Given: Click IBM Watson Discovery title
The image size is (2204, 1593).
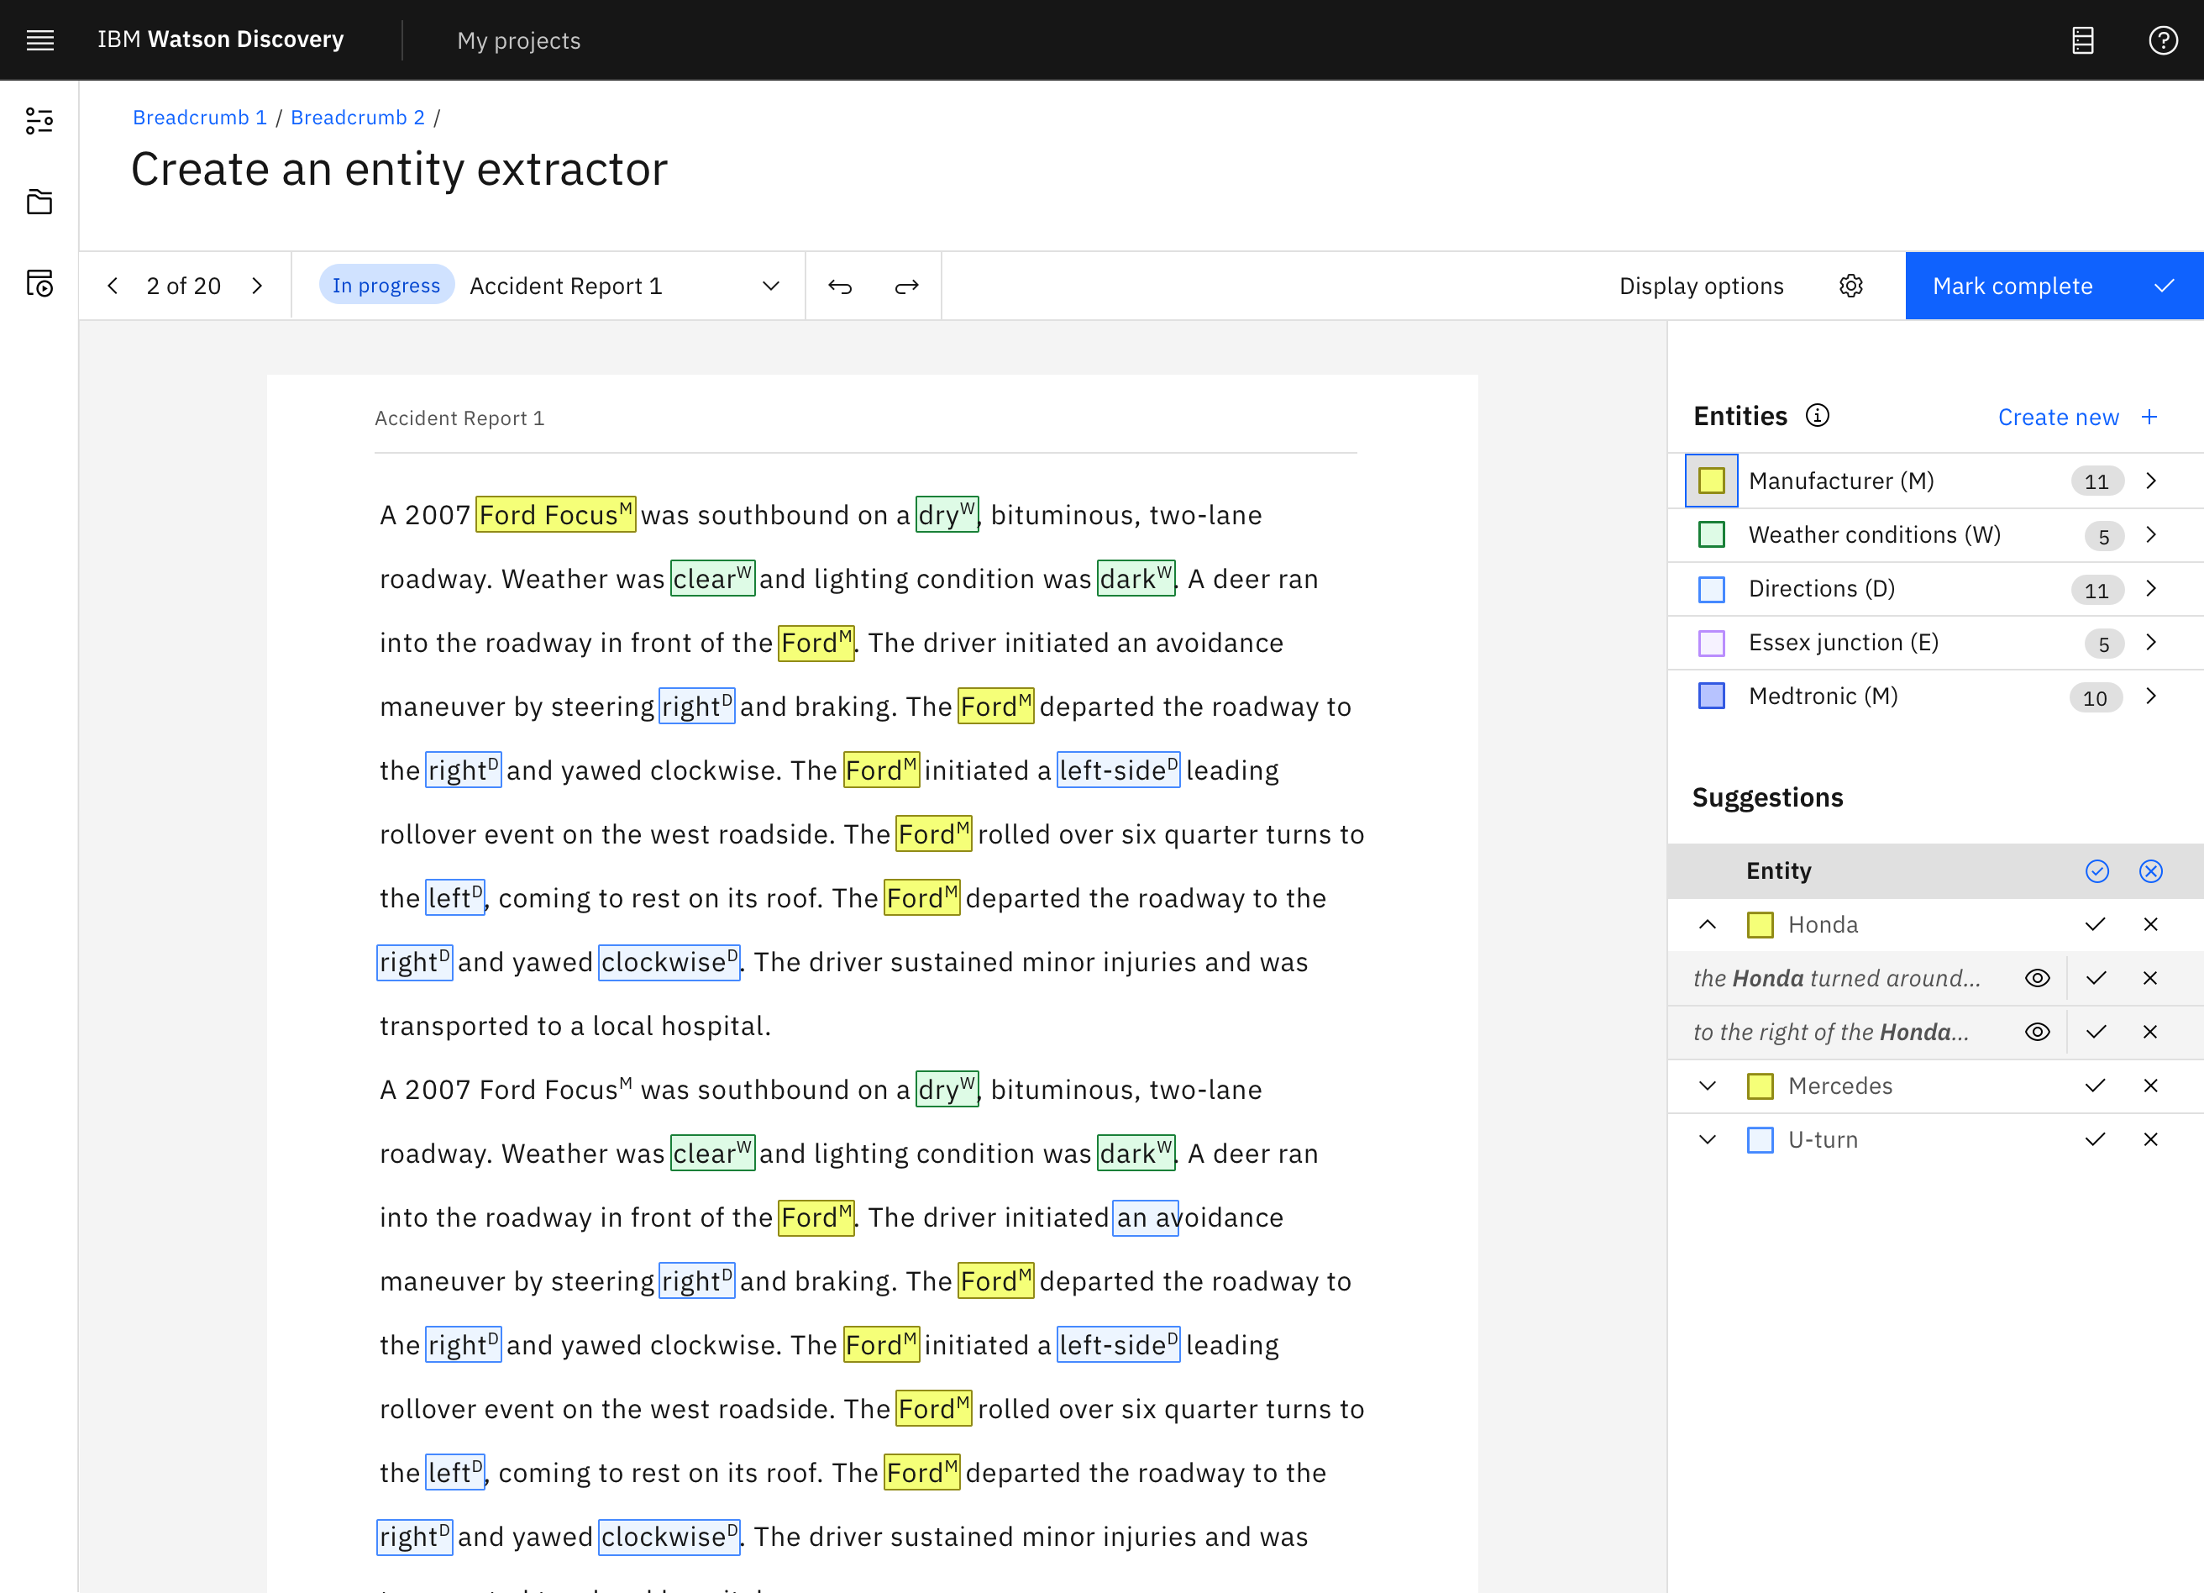Looking at the screenshot, I should [221, 39].
